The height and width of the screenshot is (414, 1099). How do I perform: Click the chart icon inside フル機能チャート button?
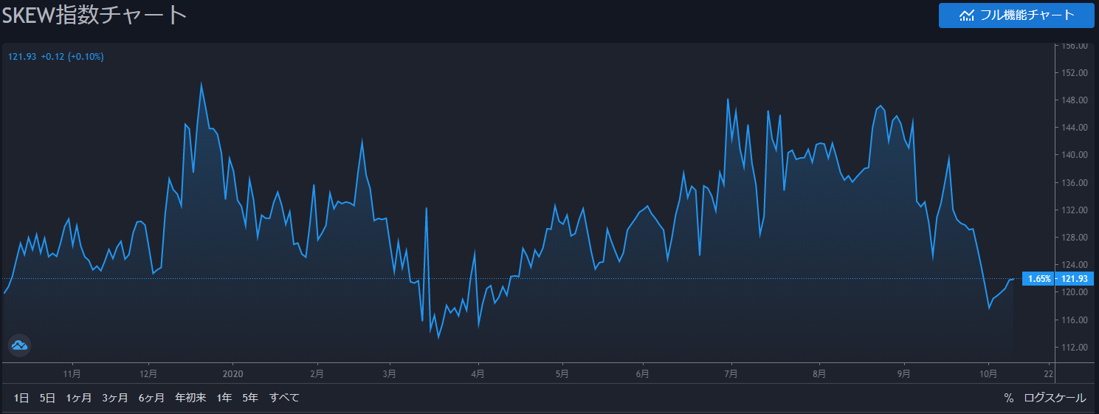tap(966, 15)
